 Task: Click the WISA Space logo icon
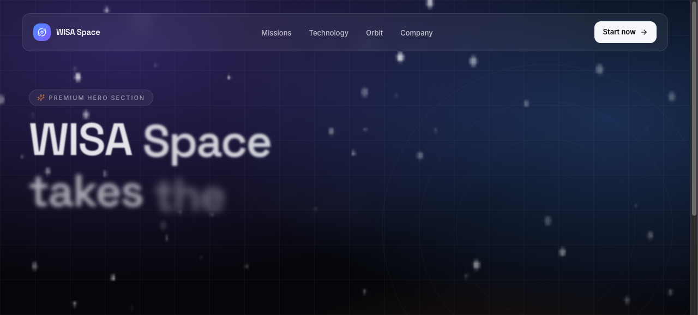point(42,32)
